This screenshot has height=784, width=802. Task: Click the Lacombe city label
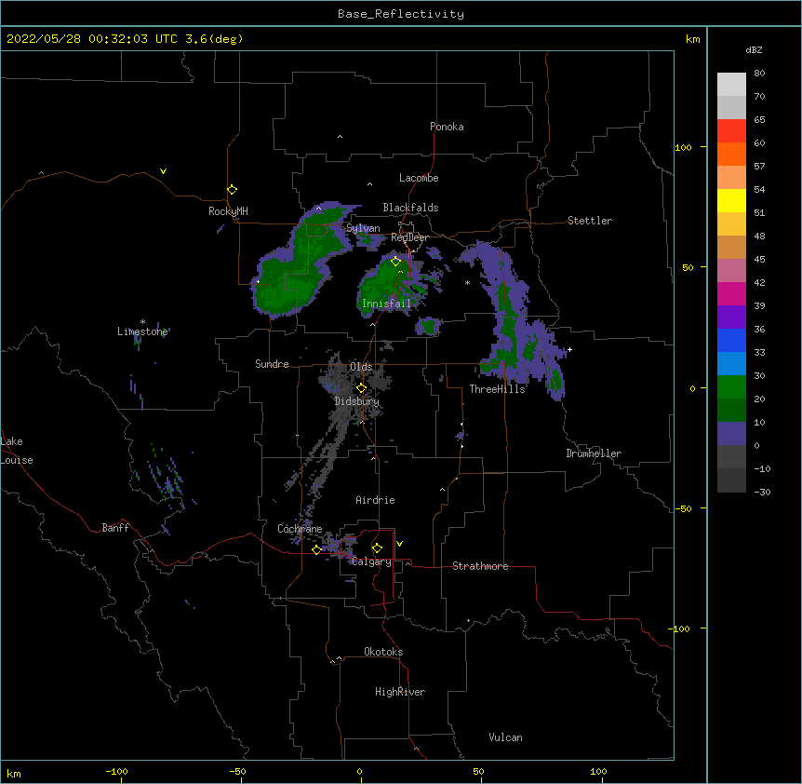[x=419, y=178]
